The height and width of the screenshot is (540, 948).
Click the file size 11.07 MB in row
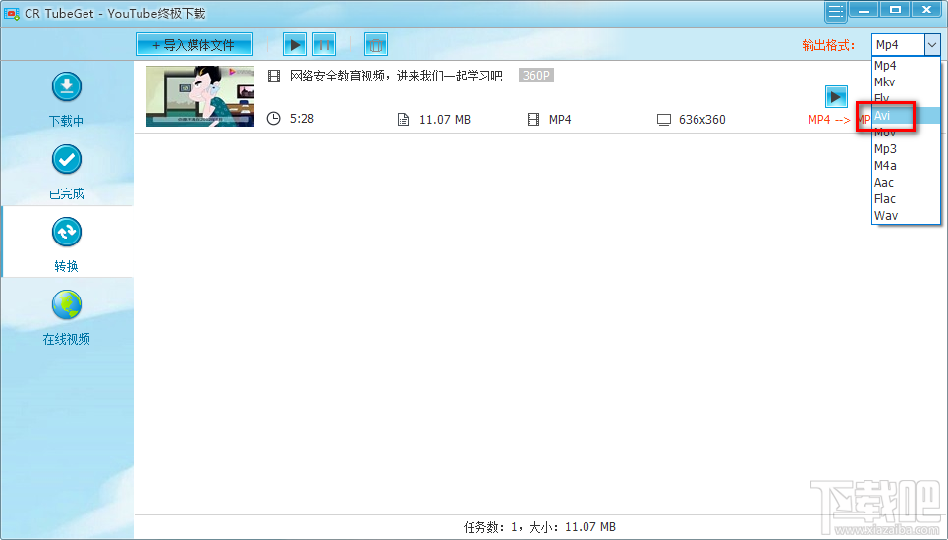click(445, 120)
